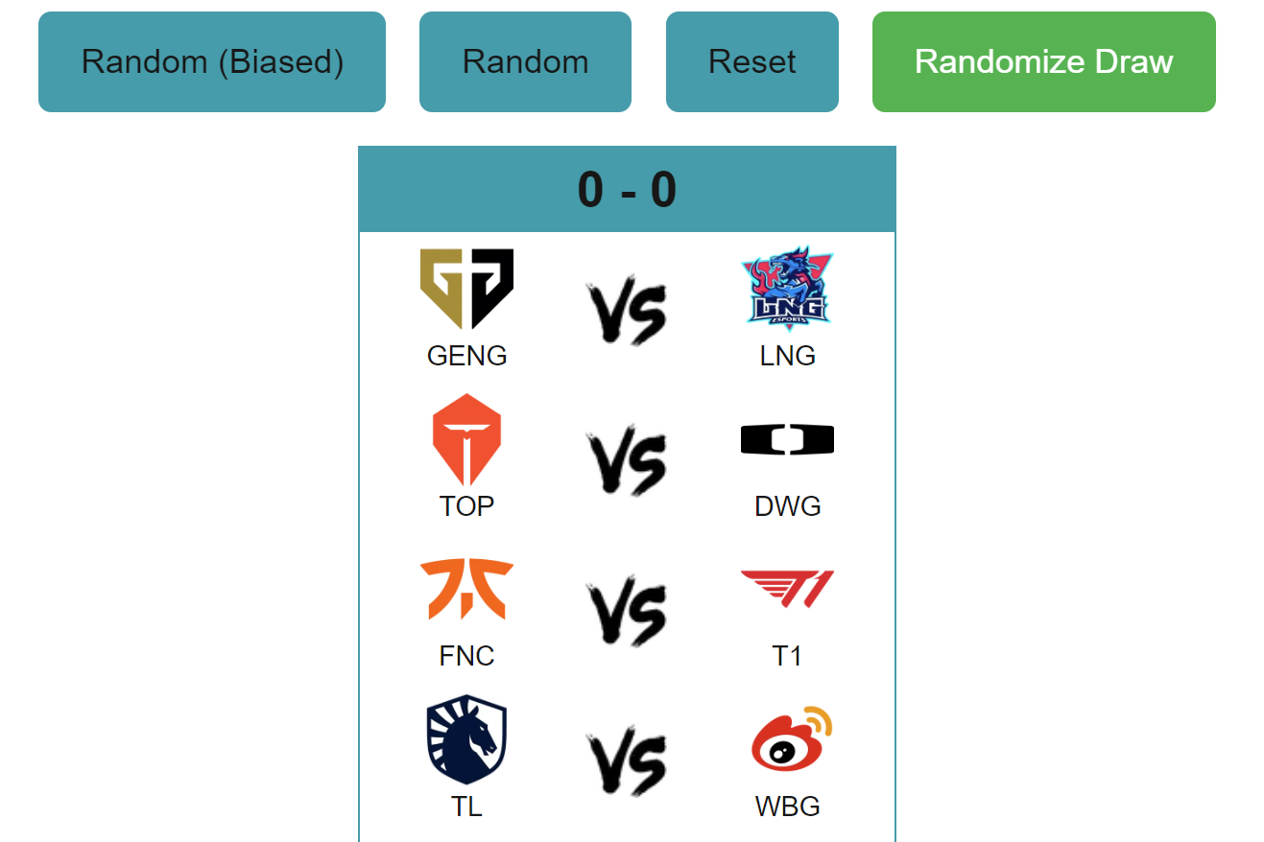Select the LNG Esports dragon logo

pos(788,289)
